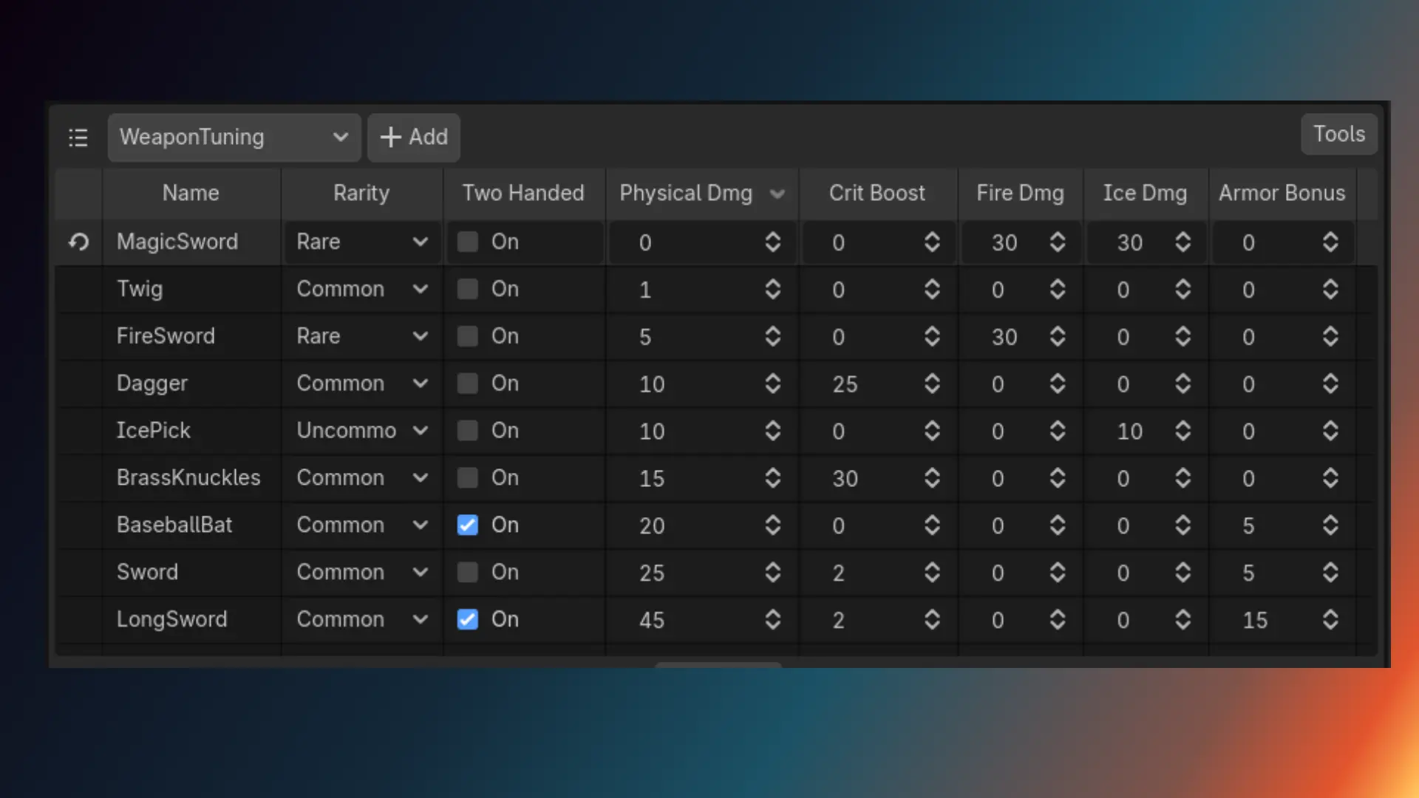This screenshot has height=798, width=1419.
Task: Click the sort arrow on Physical Dmg header
Action: [x=777, y=194]
